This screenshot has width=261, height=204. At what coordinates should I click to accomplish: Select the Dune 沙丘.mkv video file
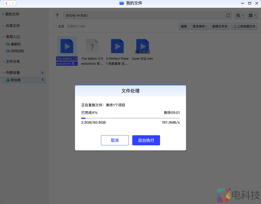tap(142, 46)
